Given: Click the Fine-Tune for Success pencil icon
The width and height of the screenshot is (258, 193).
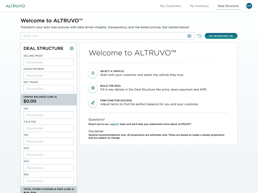Looking at the screenshot, I should 93,103.
